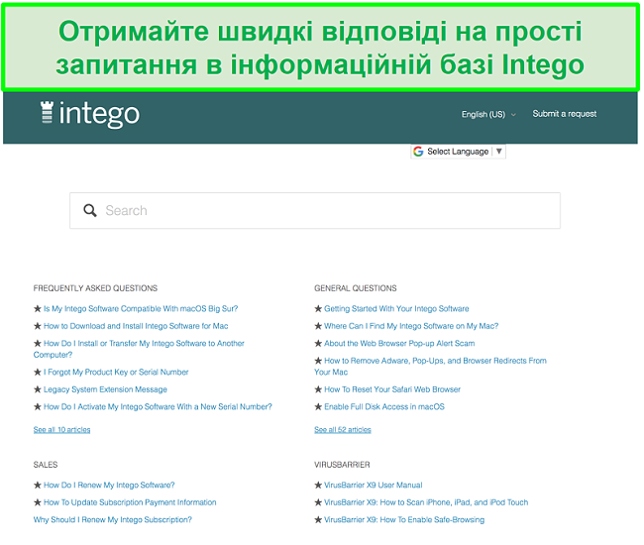Screen dimensions: 644x545
Task: Open 'How to Download and Install Intego Software for Mac'
Action: 136,326
